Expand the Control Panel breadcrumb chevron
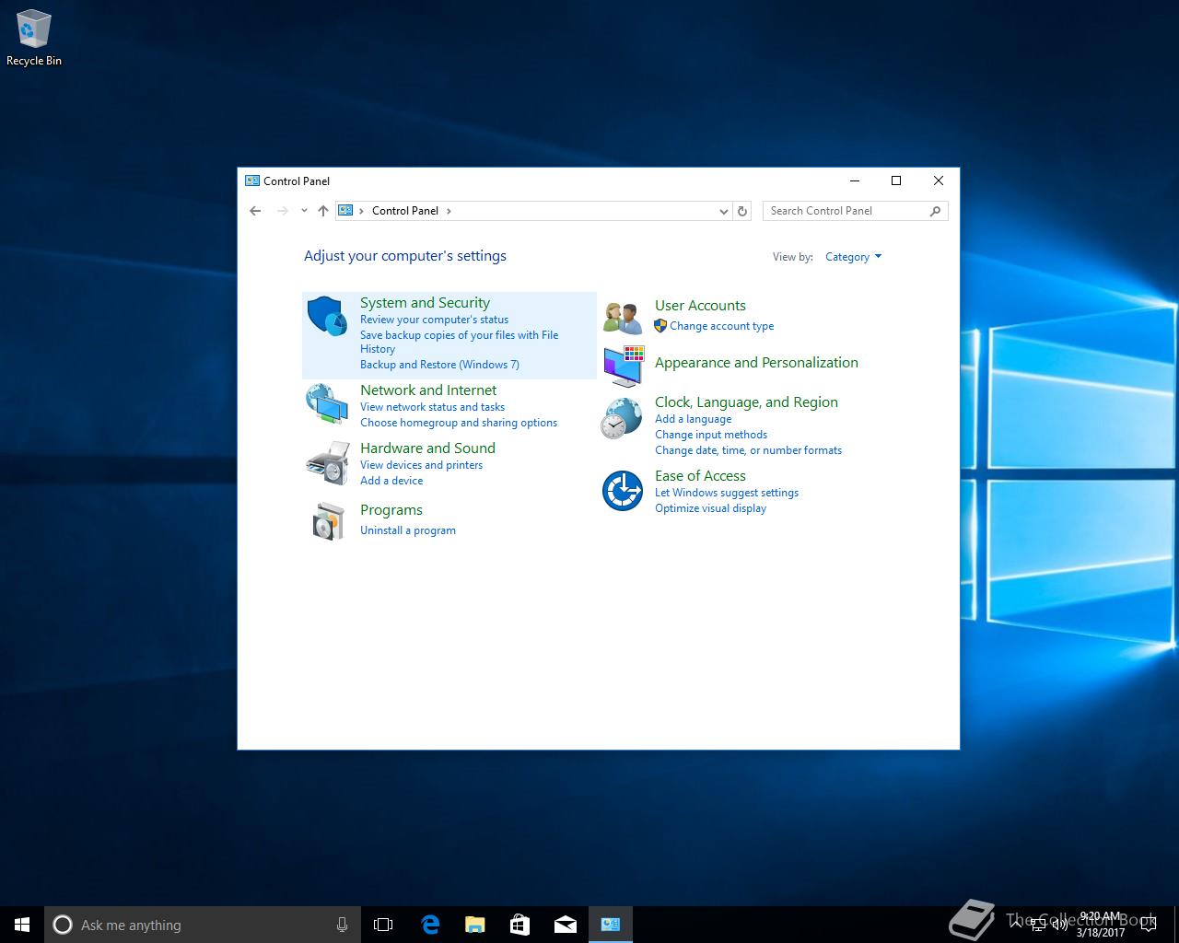 click(x=449, y=211)
